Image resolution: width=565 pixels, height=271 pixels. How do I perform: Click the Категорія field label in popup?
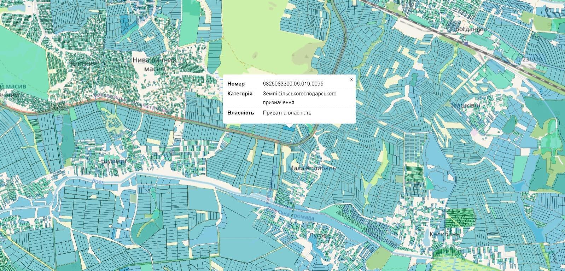click(x=240, y=94)
